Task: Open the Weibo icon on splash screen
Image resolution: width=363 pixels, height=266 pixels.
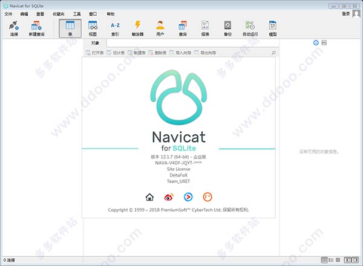Action: click(x=169, y=197)
